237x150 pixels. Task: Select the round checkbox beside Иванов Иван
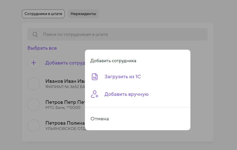tap(34, 84)
